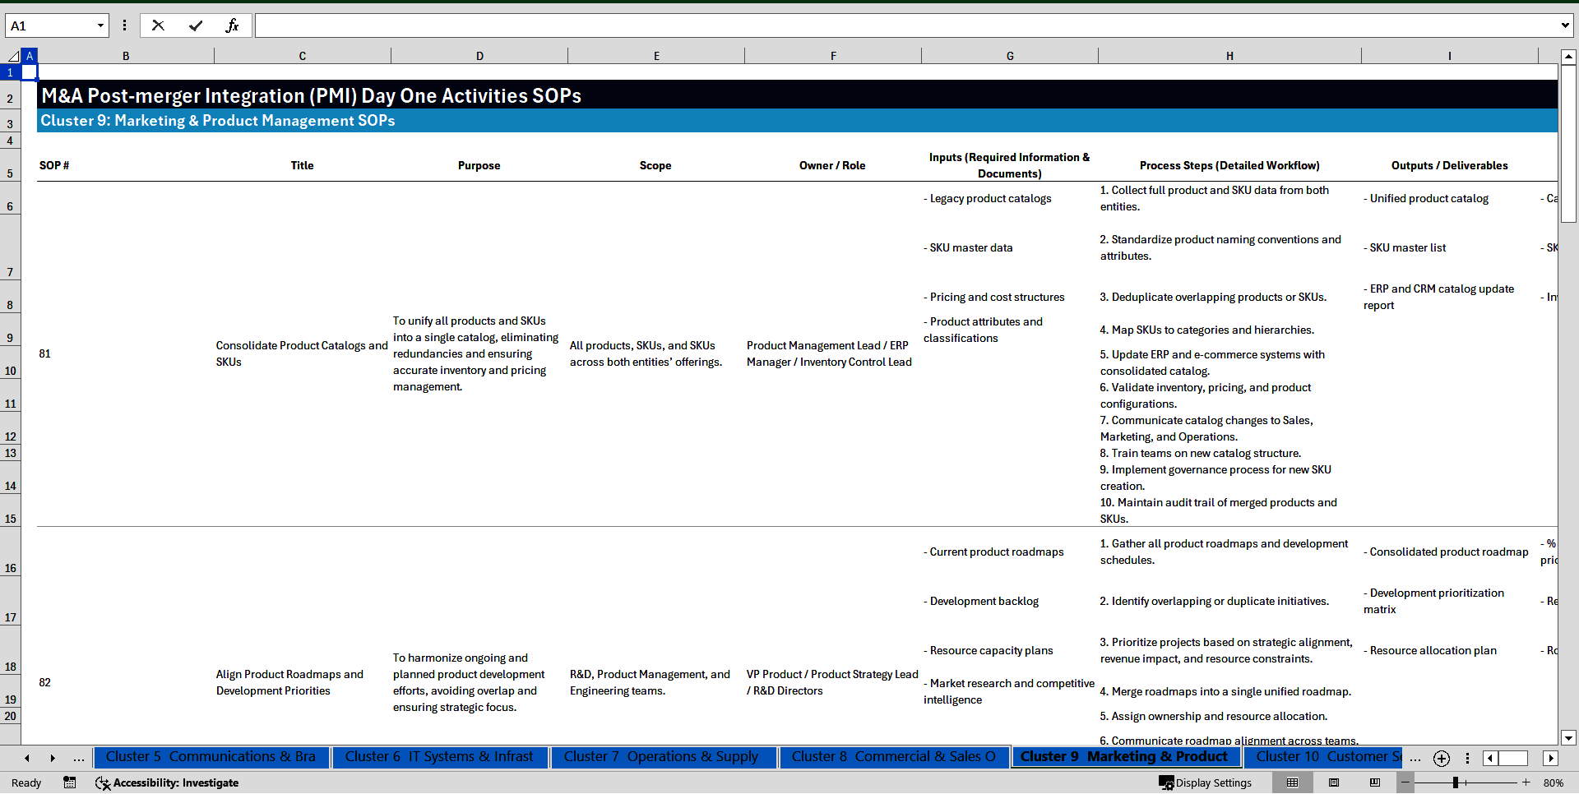The image size is (1579, 794).
Task: Click the Enter checkmark beside the formula bar
Action: (196, 25)
